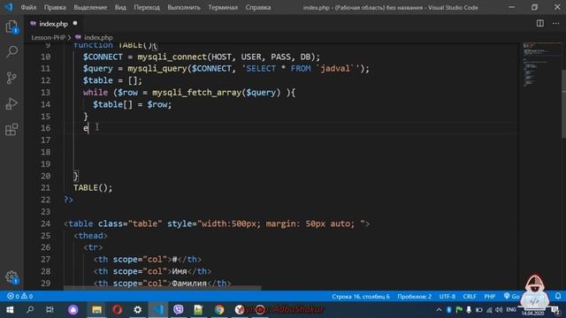Open the Manage gear menu in activity bar

click(11, 277)
